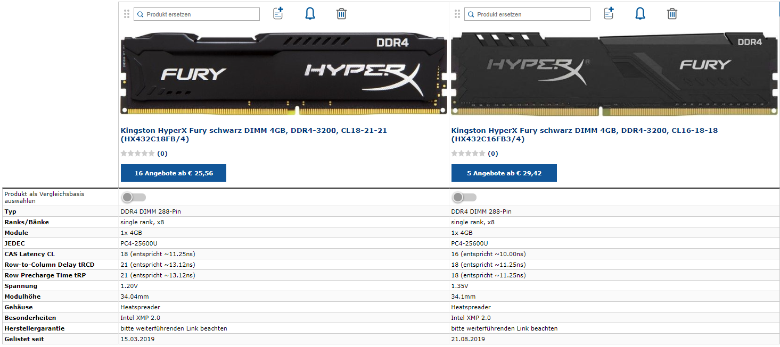This screenshot has height=347, width=780.
Task: Select '1.35V' voltage value
Action: pos(460,286)
